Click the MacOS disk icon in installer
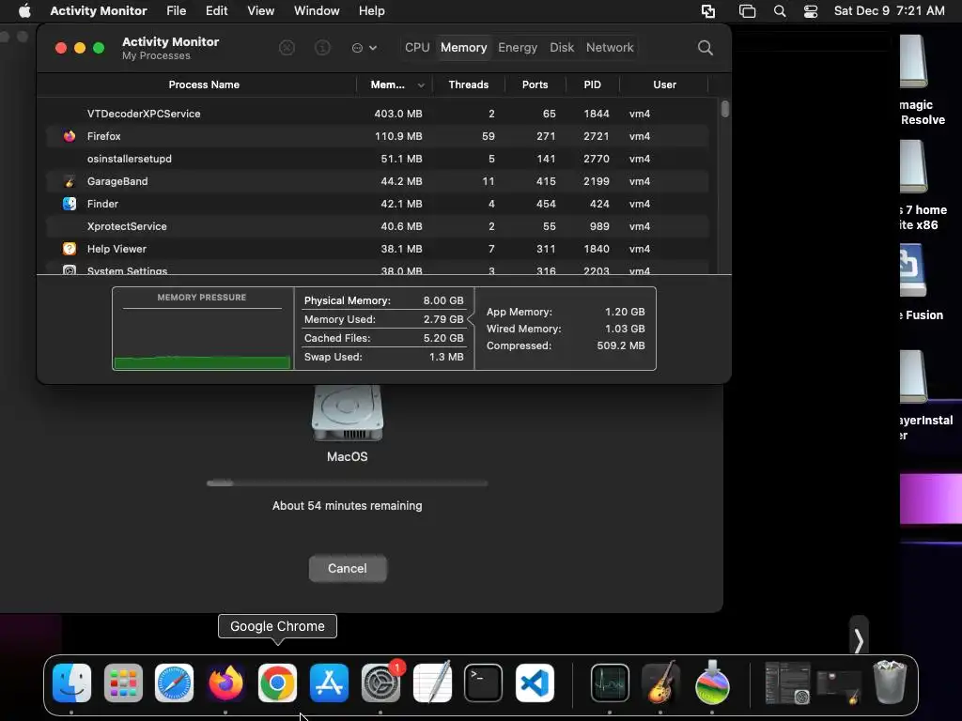Screen dimensions: 962x721 pyautogui.click(x=348, y=413)
